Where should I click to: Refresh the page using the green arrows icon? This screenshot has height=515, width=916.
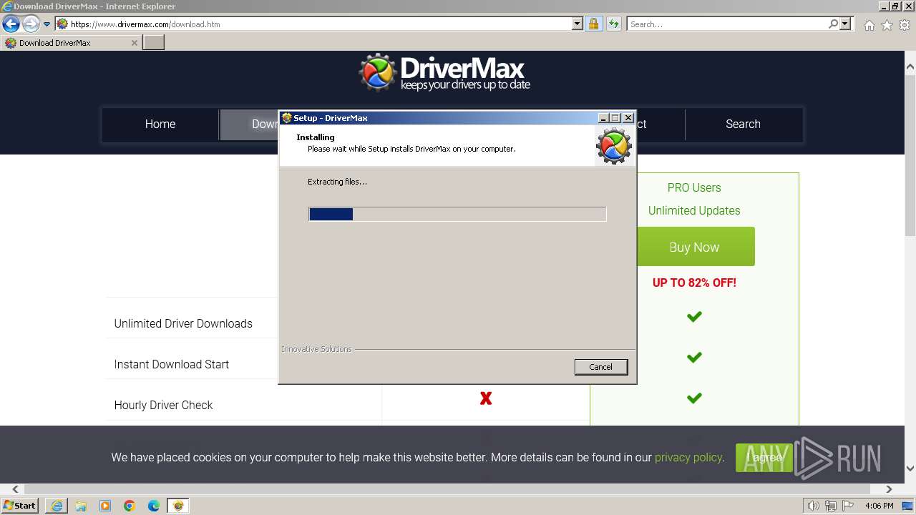pos(613,24)
